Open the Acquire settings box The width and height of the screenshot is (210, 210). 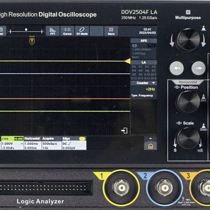pyautogui.click(x=52, y=143)
